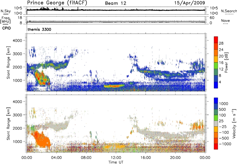
Task: Click the 3000 km tick of the velocity panel
Action: pos(17,115)
